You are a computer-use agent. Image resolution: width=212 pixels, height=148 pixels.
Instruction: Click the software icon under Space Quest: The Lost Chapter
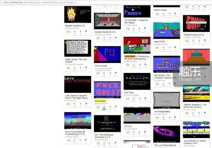point(68,68)
